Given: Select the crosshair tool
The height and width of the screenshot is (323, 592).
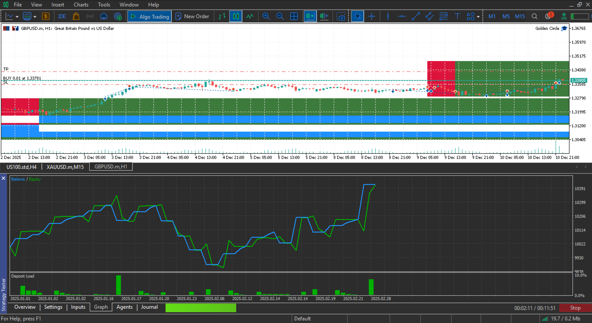Looking at the screenshot, I should pyautogui.click(x=371, y=16).
